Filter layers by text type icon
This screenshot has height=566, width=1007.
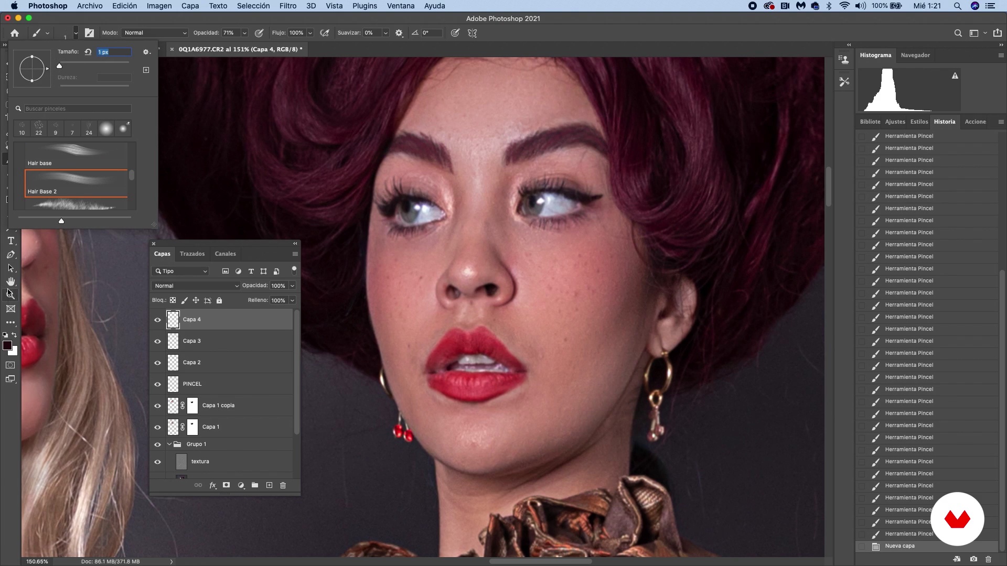251,271
